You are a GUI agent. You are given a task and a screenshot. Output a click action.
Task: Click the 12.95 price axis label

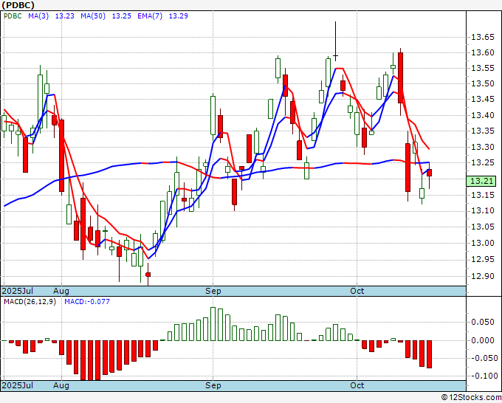point(483,259)
